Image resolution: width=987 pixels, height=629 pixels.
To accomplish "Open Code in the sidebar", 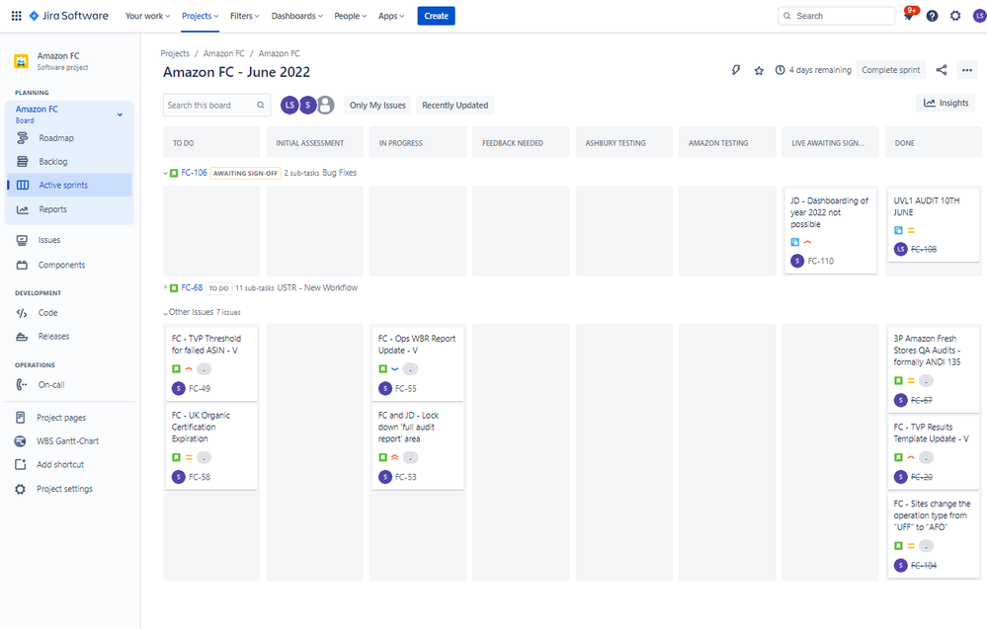I will tap(69, 313).
